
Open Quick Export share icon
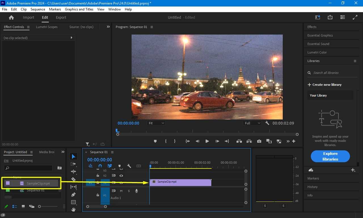click(x=330, y=17)
